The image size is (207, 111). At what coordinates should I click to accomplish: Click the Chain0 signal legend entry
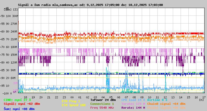point(166,104)
